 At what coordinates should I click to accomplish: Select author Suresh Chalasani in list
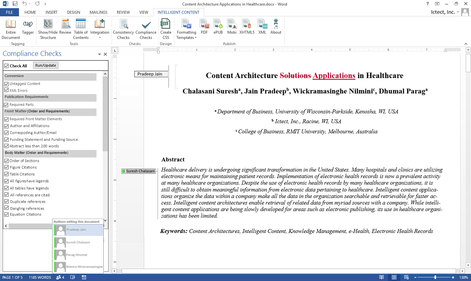(x=78, y=242)
